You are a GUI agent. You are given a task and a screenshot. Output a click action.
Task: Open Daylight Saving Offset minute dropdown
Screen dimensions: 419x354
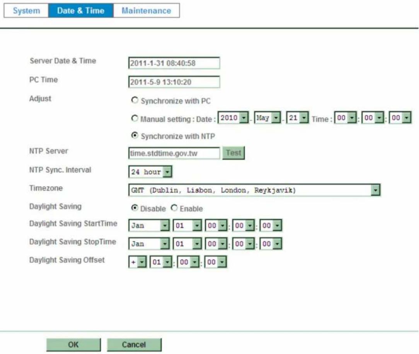click(188, 262)
